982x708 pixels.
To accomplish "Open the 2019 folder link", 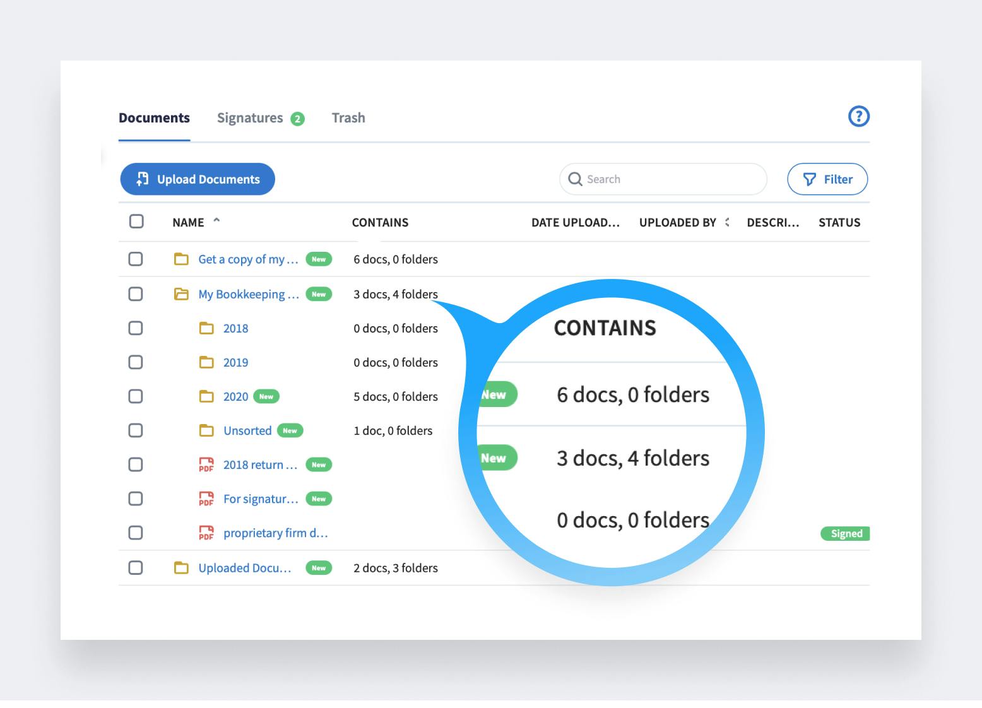I will tap(235, 363).
